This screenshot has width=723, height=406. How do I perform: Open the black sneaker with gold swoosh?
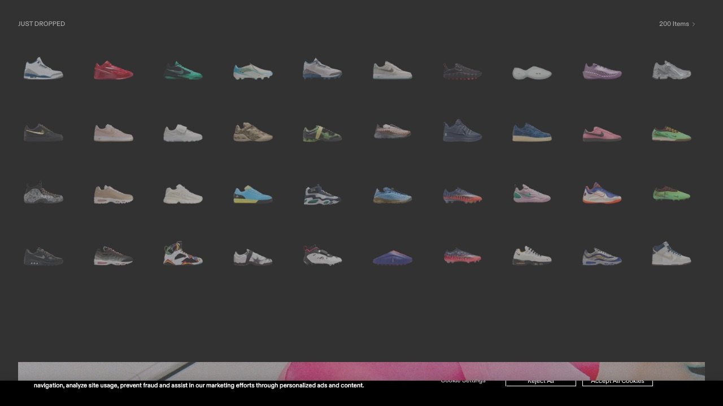tap(43, 133)
